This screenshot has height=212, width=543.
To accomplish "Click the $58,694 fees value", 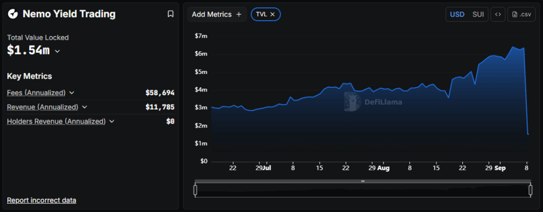I will coord(160,93).
